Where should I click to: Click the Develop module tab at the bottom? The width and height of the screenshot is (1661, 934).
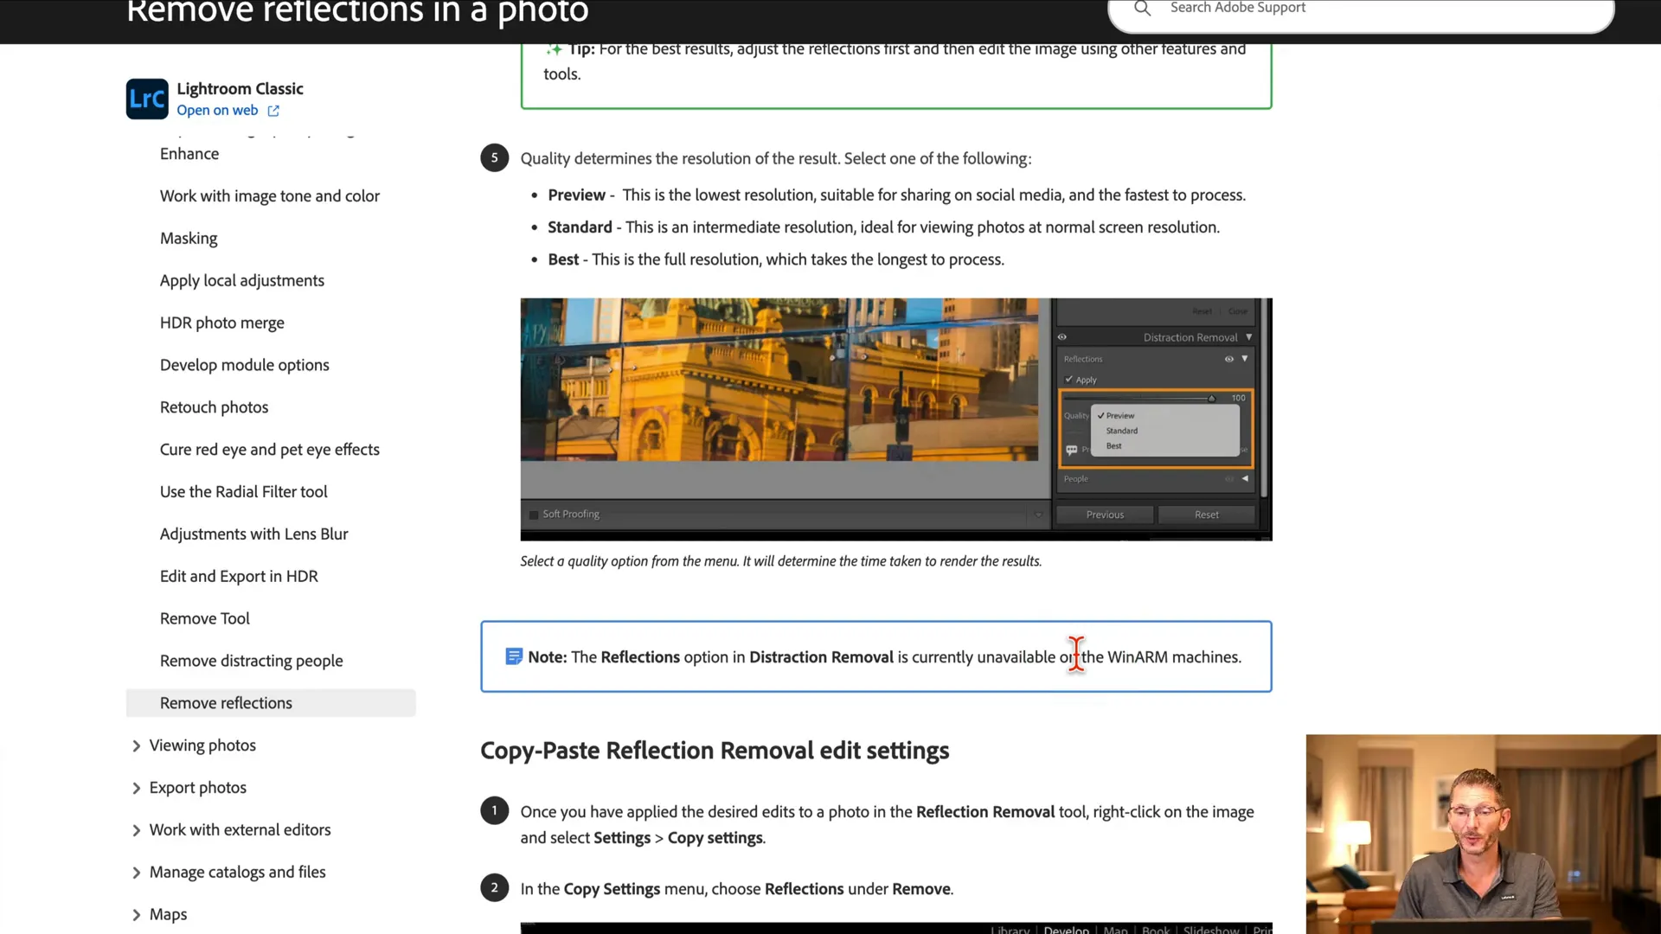pyautogui.click(x=1066, y=930)
